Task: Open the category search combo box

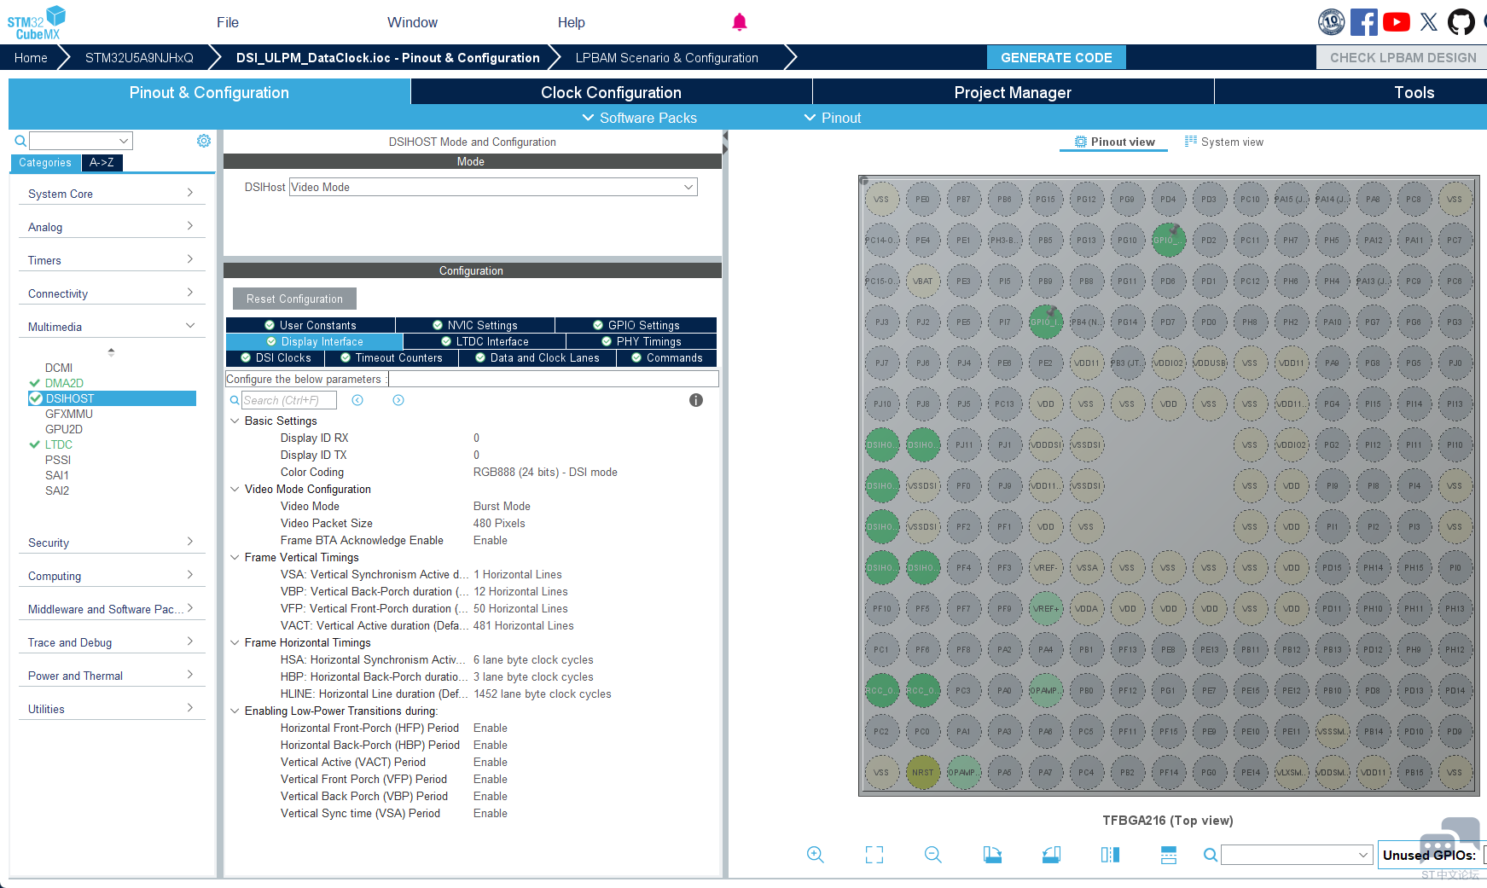Action: 81,141
